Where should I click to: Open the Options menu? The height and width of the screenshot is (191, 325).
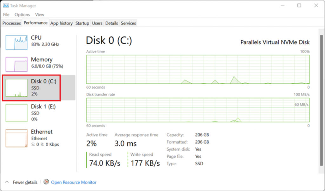(22, 15)
